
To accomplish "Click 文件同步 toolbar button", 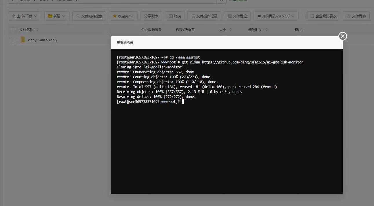I will pyautogui.click(x=356, y=16).
